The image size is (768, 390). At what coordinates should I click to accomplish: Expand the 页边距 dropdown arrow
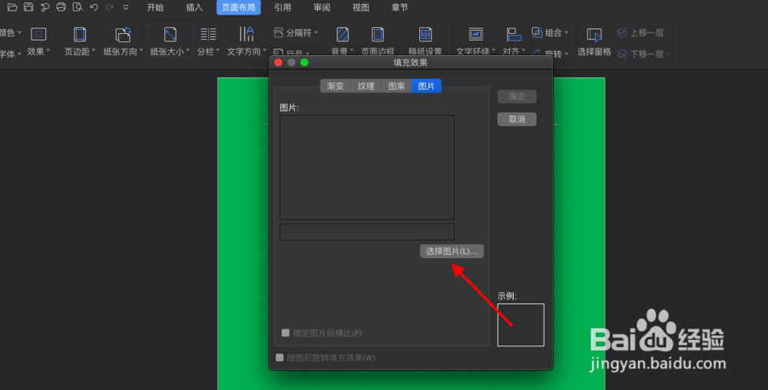[94, 51]
